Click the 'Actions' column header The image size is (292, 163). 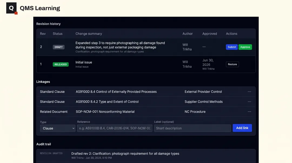pyautogui.click(x=231, y=34)
